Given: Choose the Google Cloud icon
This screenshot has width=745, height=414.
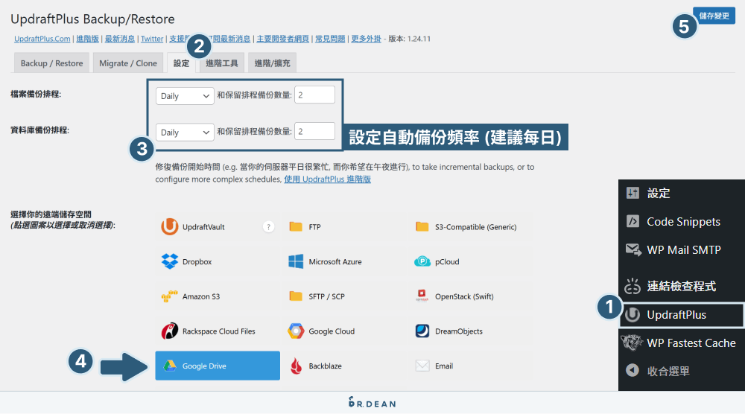Looking at the screenshot, I should [296, 331].
